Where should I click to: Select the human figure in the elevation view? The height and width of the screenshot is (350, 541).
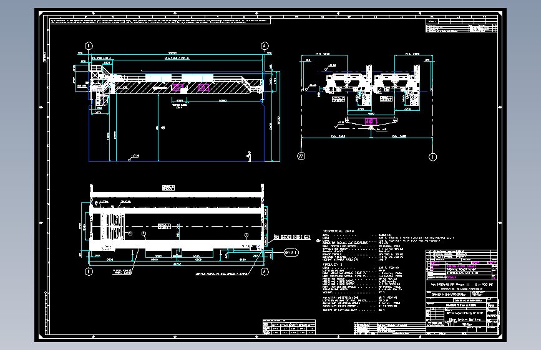249,156
